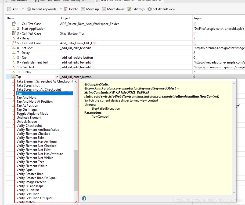Select Verify Element Visible keyword
This screenshot has width=245, height=205.
(x=45, y=166)
